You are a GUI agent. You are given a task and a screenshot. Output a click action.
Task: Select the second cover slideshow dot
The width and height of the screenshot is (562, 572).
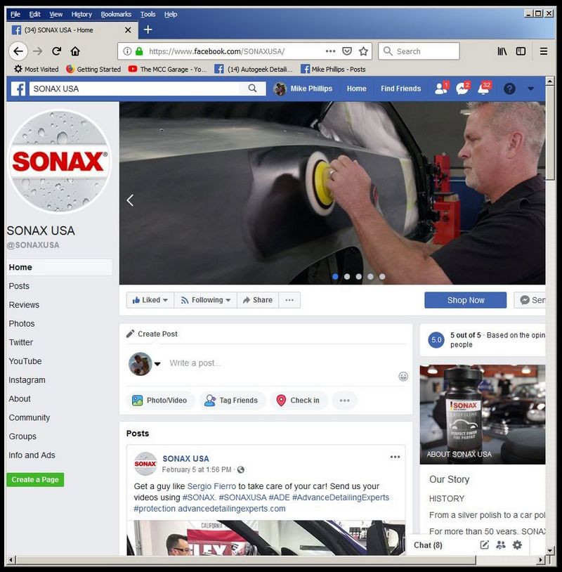coord(347,277)
